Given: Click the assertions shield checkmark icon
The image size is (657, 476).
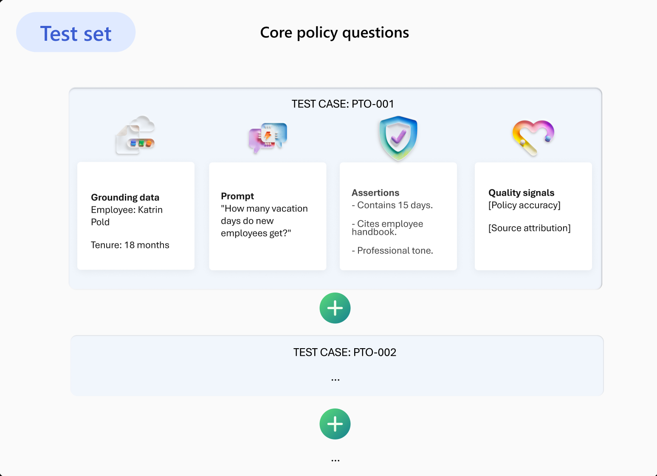Looking at the screenshot, I should (398, 138).
